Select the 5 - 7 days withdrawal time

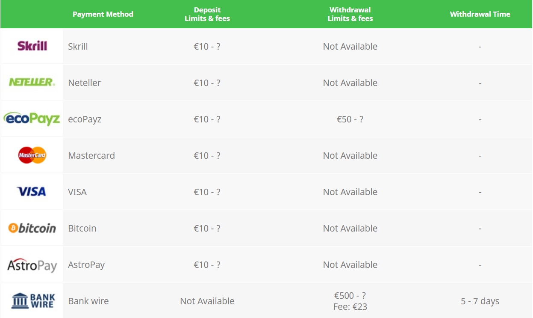pos(480,301)
